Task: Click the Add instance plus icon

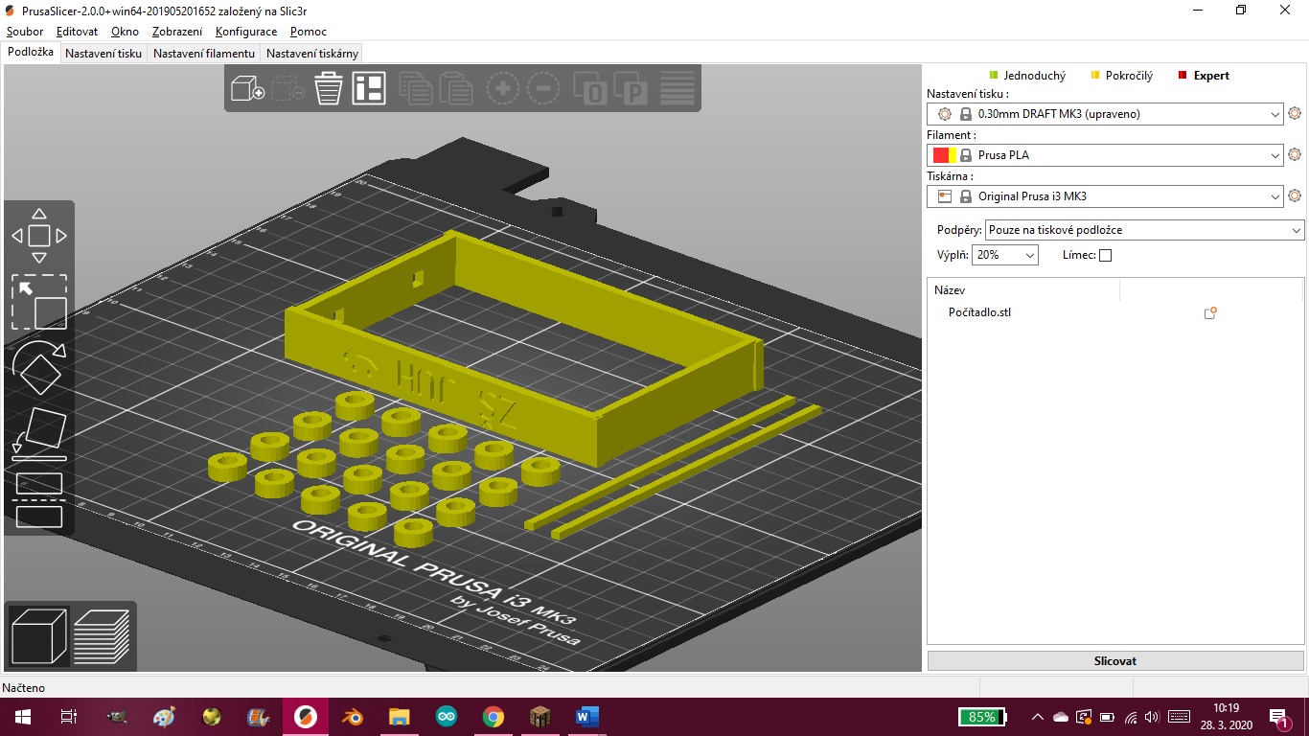Action: click(x=502, y=88)
